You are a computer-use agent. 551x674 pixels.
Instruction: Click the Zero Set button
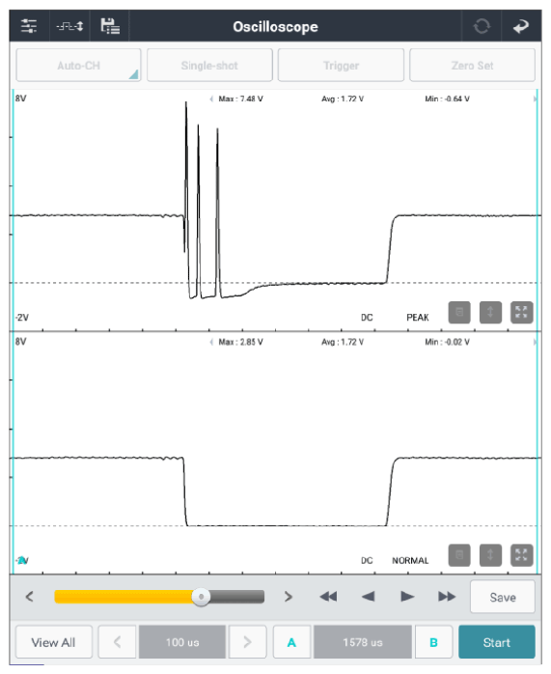473,66
